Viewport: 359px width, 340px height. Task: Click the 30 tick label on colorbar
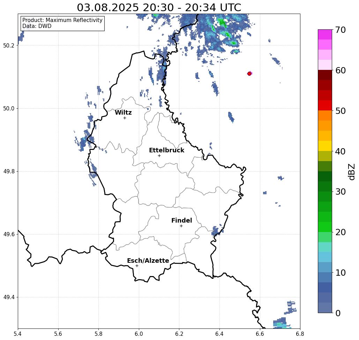point(340,192)
